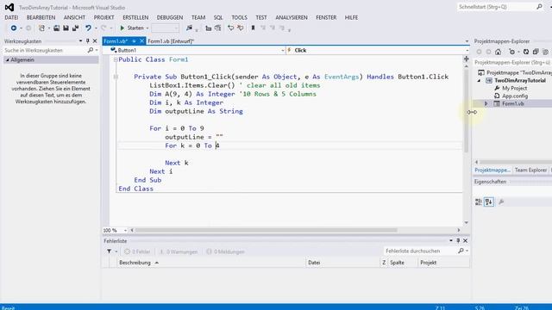Viewport: 552px width, 310px height.
Task: Switch to the Form1.vb [Entwurf] tab
Action: click(171, 41)
